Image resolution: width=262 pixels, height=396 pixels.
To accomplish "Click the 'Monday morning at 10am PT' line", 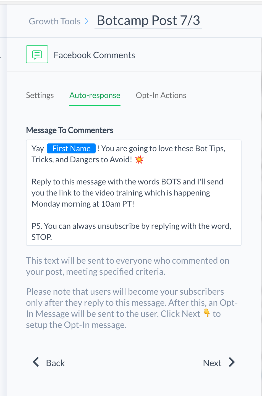I will (x=83, y=204).
